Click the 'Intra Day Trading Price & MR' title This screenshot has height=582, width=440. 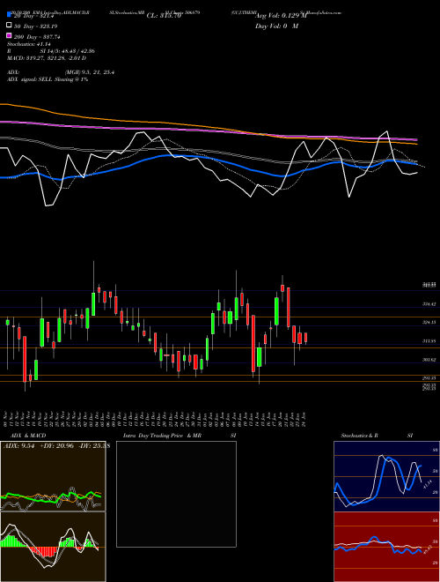tap(162, 436)
